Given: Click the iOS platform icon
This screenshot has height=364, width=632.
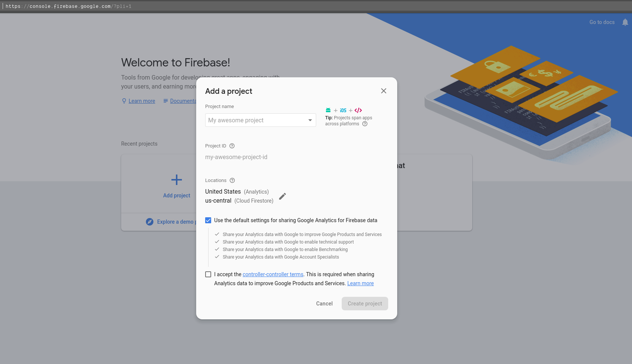Looking at the screenshot, I should 343,110.
